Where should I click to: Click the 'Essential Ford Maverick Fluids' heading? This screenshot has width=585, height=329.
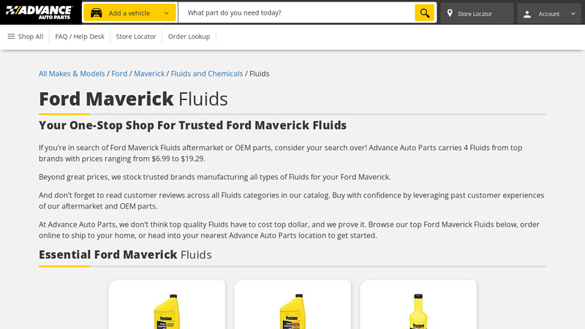[x=125, y=254]
